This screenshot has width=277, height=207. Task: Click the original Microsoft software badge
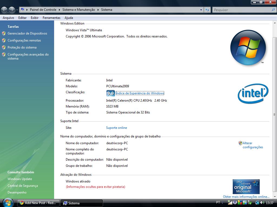(246, 187)
